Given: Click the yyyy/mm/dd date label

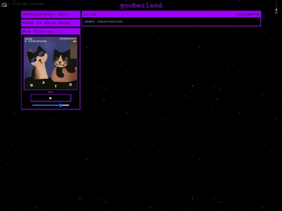Looking at the screenshot, I should [248, 14].
